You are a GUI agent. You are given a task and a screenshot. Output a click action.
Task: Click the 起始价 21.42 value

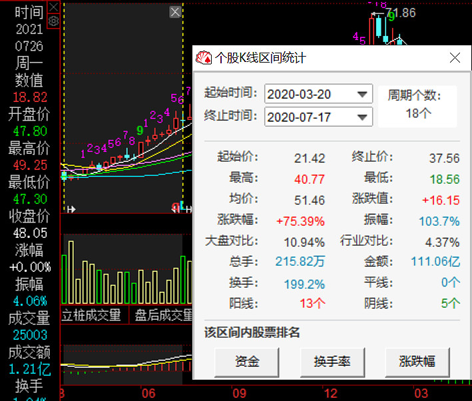click(x=310, y=159)
